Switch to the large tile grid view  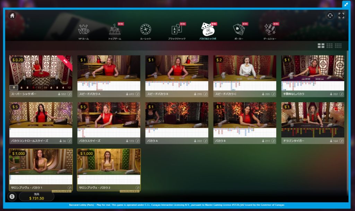point(321,46)
